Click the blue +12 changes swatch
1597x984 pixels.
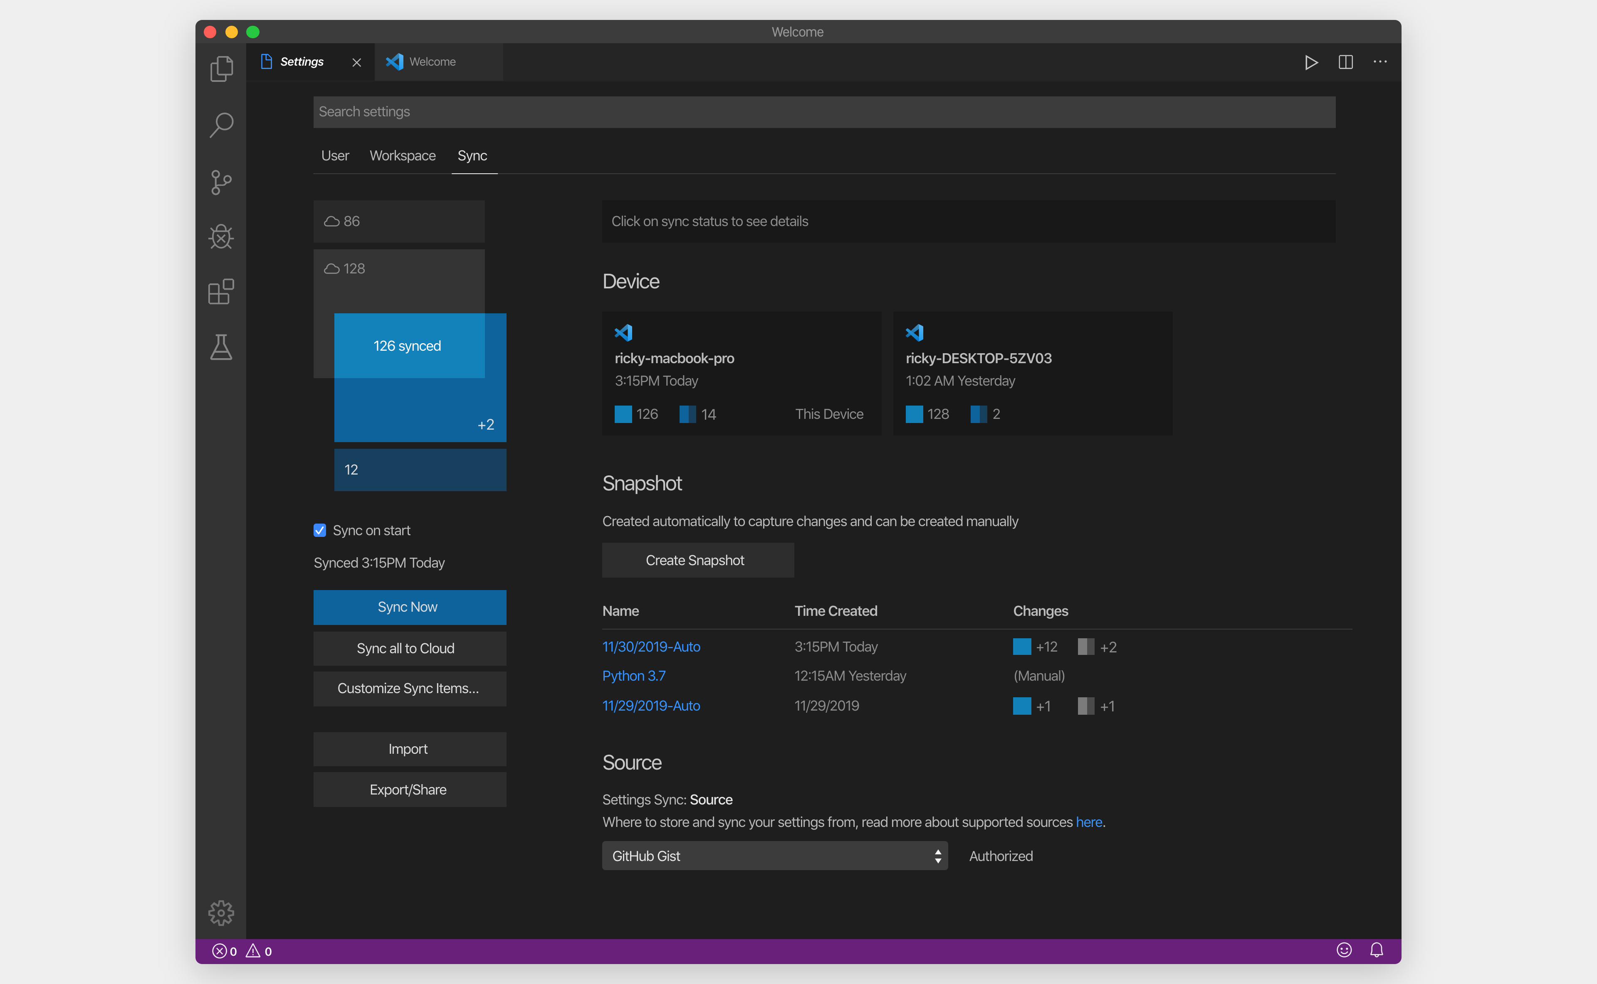pyautogui.click(x=1022, y=647)
